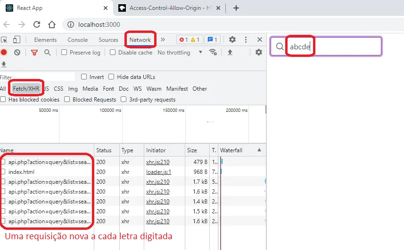Filter requests by WS
The width and height of the screenshot is (404, 250).
click(x=137, y=89)
